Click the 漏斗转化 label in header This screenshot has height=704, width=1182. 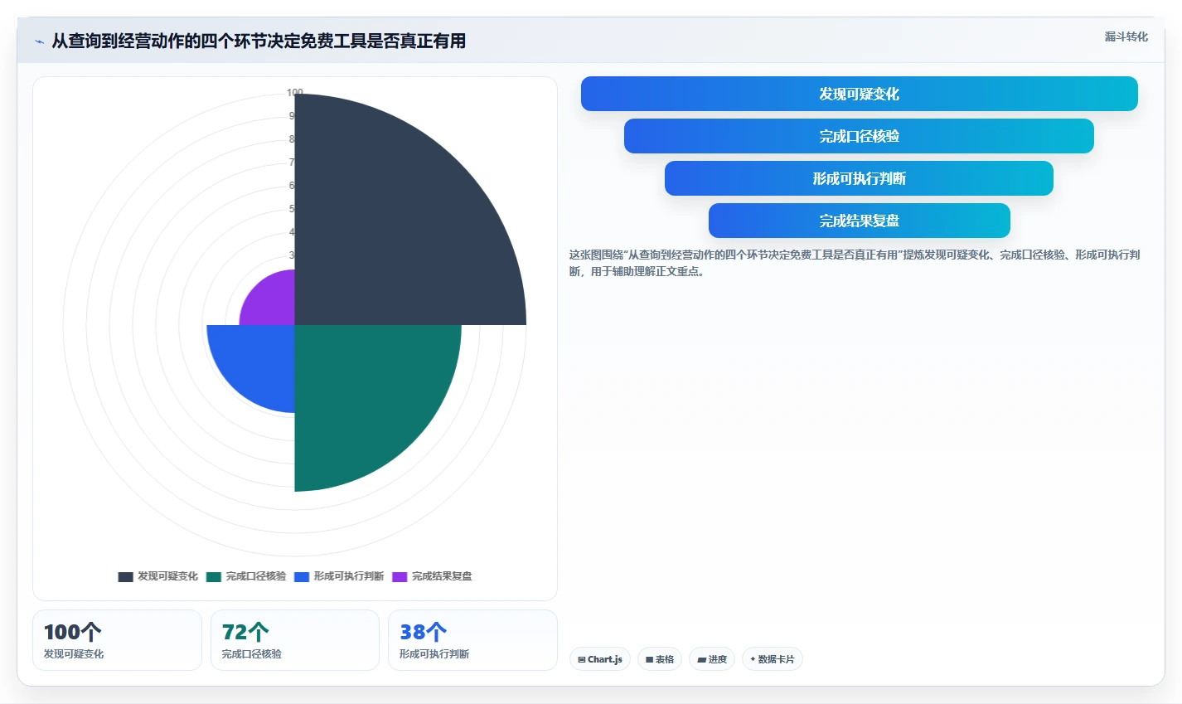coord(1126,36)
